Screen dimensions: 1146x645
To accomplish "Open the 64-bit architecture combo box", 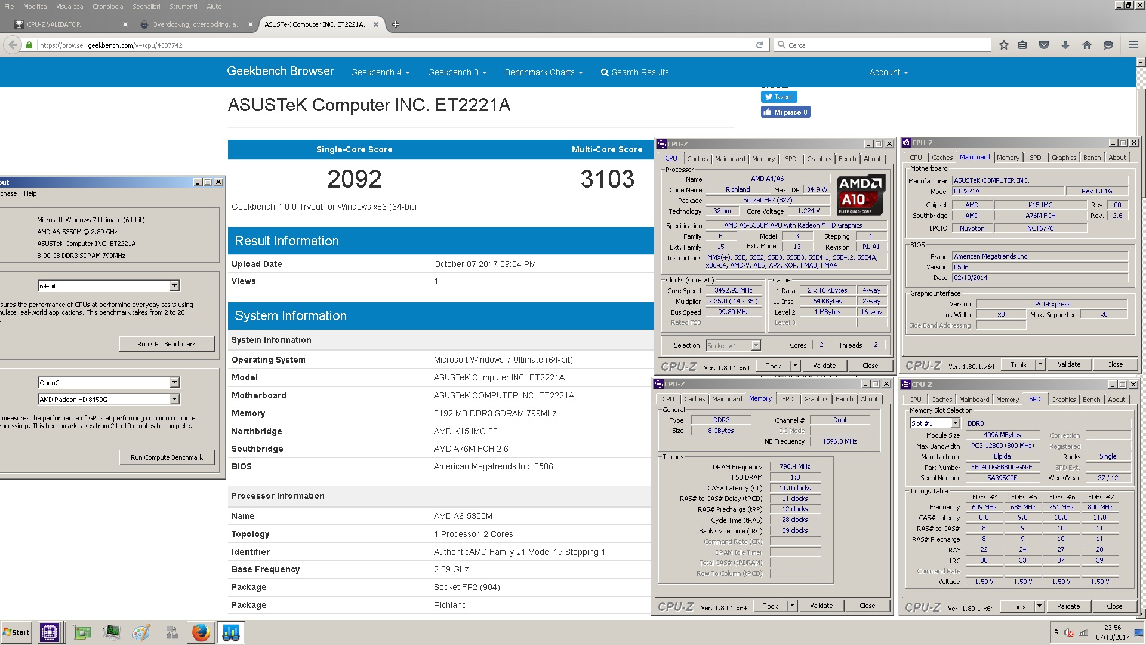I will [x=108, y=286].
